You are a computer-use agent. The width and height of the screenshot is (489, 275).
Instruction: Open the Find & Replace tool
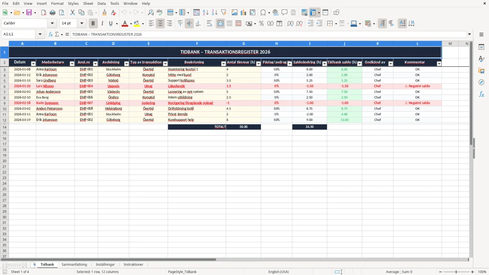point(151,13)
